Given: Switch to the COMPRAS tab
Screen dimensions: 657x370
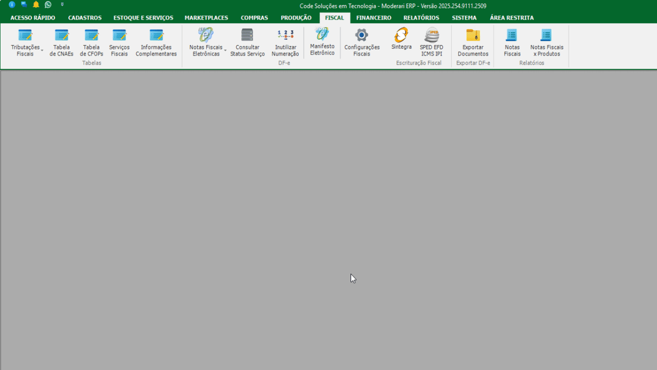Looking at the screenshot, I should [255, 18].
